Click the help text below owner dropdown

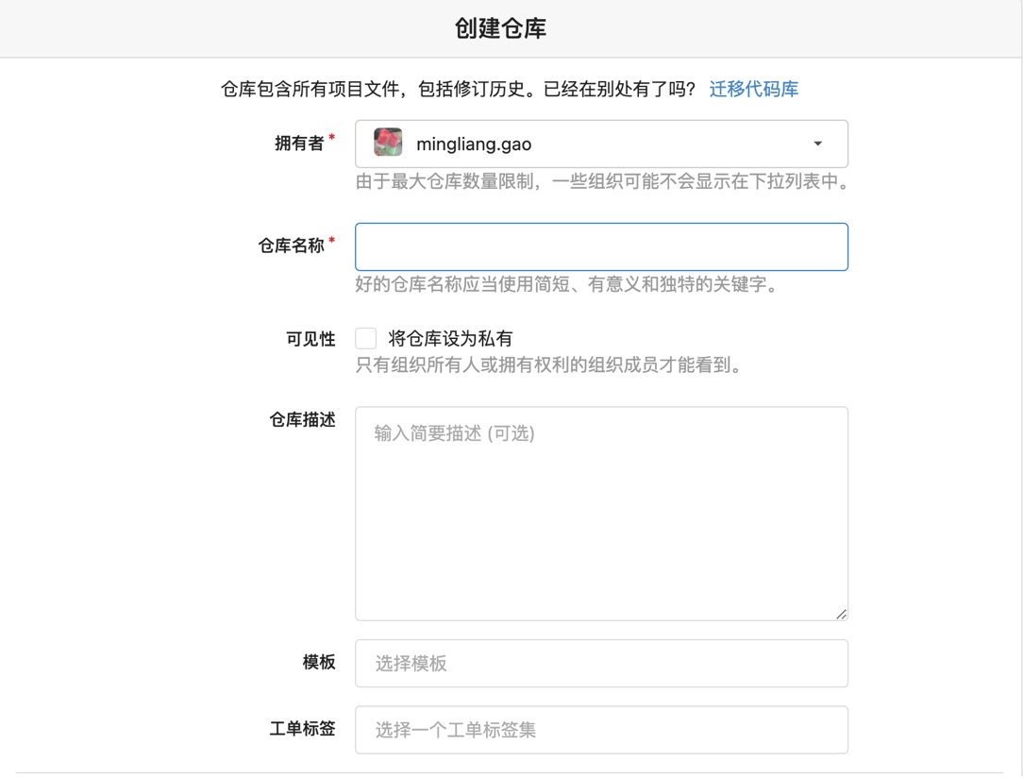tap(601, 182)
